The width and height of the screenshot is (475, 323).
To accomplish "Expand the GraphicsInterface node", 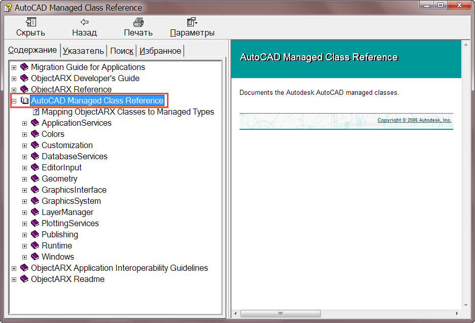I will (x=25, y=191).
